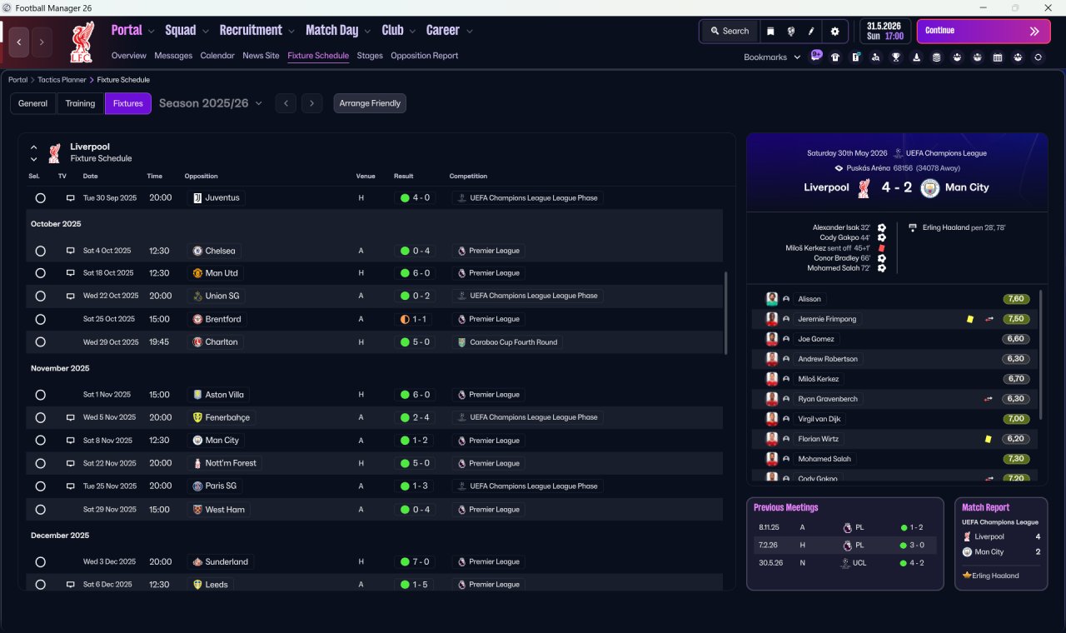1066x633 pixels.
Task: Select the West Ham fixture radio button
Action: tap(40, 510)
